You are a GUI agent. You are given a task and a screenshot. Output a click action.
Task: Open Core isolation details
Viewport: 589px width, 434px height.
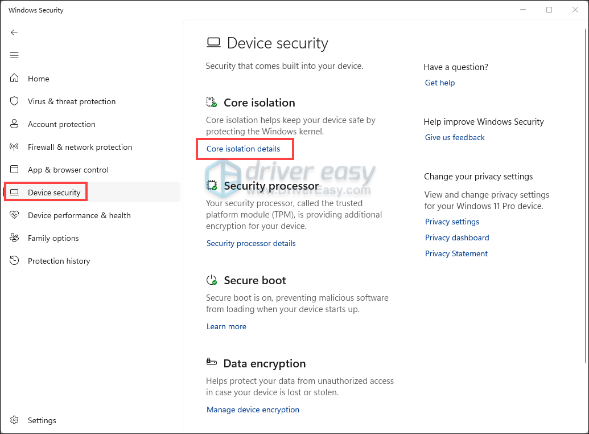pos(244,149)
